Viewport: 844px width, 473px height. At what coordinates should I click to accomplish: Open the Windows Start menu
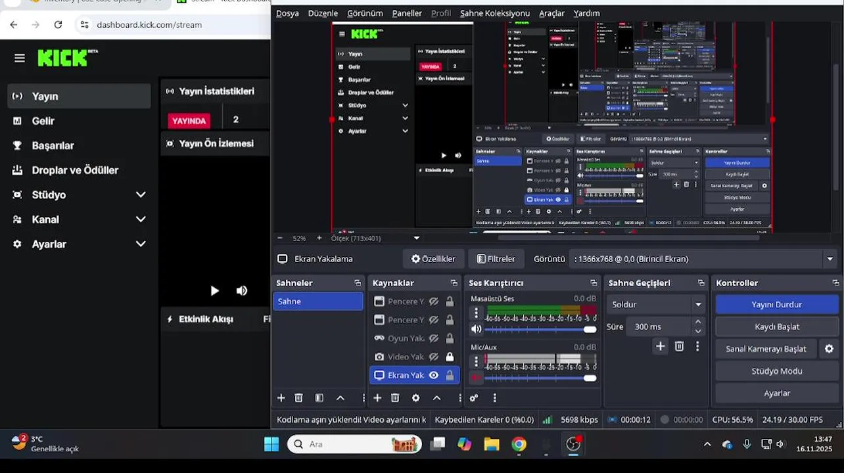click(x=271, y=444)
